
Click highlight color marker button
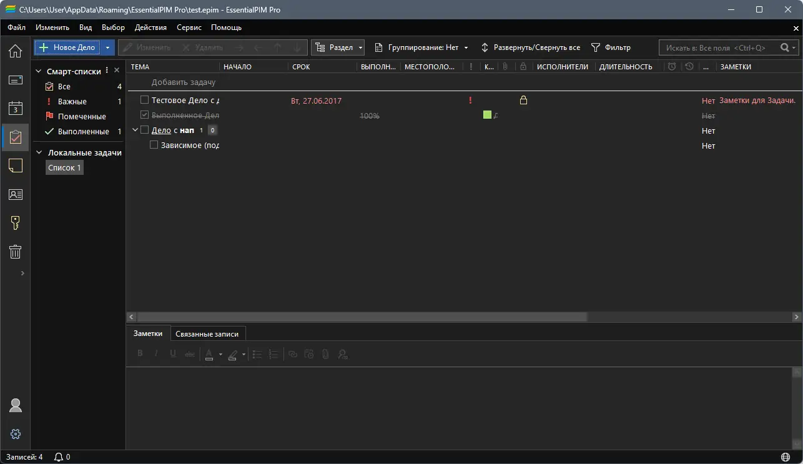(232, 354)
